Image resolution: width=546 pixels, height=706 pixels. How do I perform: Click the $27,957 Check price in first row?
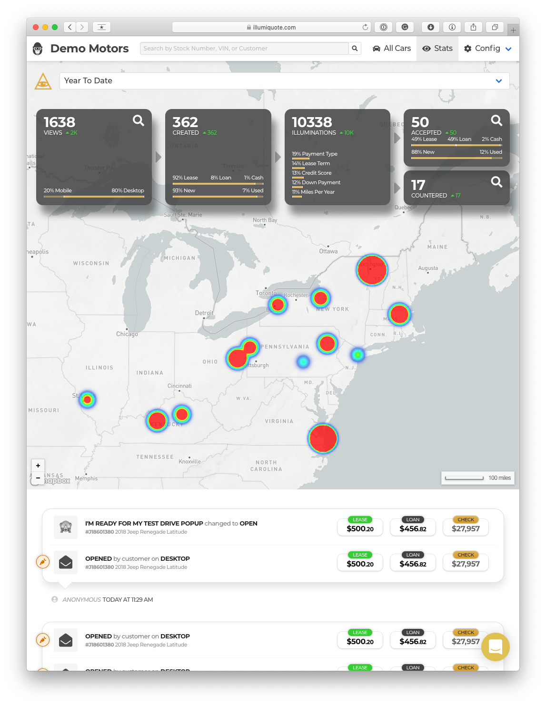[x=465, y=528]
